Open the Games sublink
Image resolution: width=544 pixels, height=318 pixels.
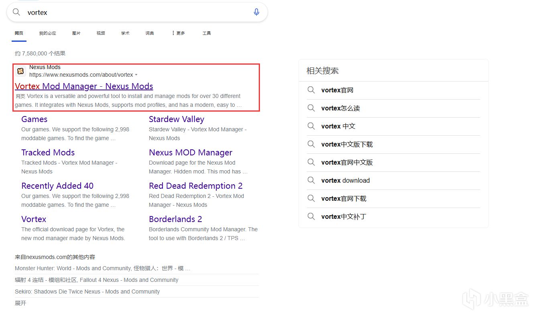(x=35, y=119)
